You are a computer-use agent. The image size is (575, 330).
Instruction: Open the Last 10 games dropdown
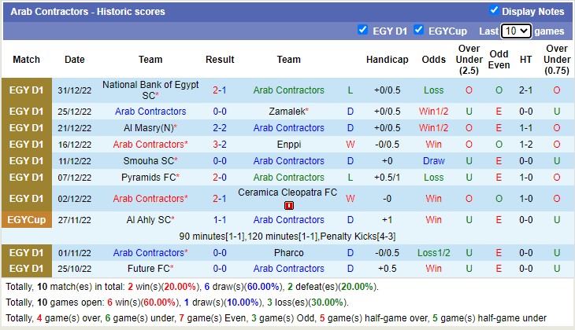click(516, 31)
